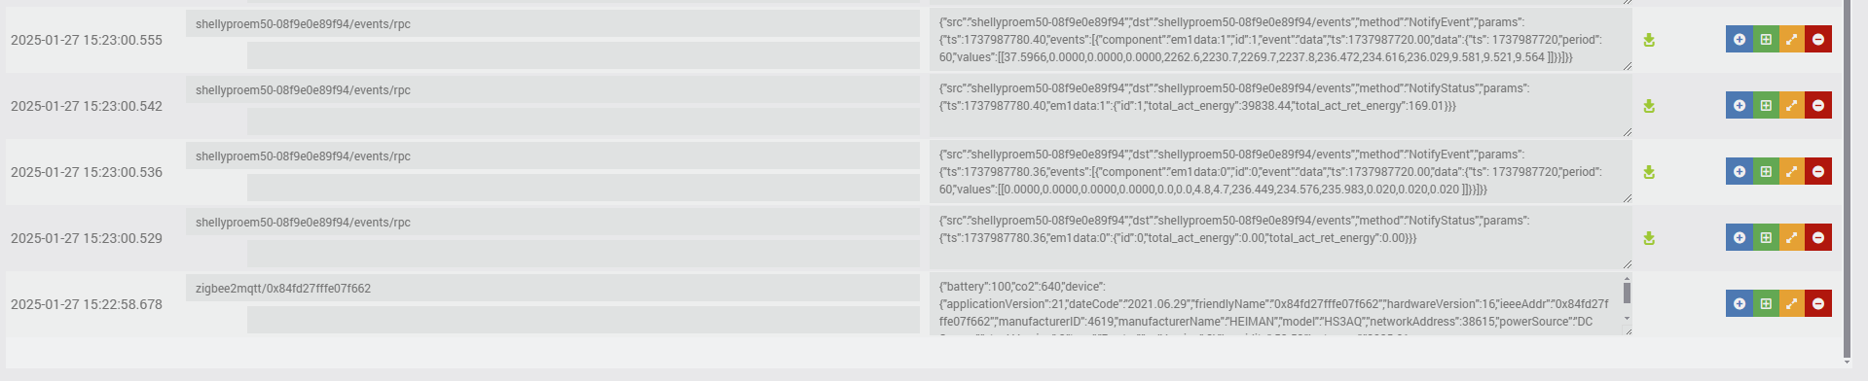The height and width of the screenshot is (381, 1868).
Task: Click blue plus icon on the 15:23:00.555 row
Action: (1739, 39)
